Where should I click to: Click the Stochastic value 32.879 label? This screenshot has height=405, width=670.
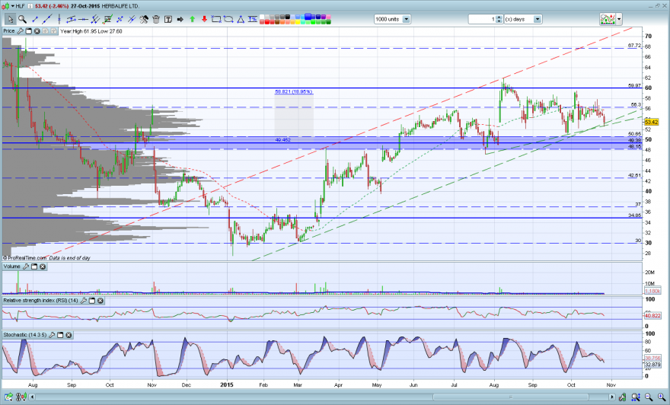point(652,365)
